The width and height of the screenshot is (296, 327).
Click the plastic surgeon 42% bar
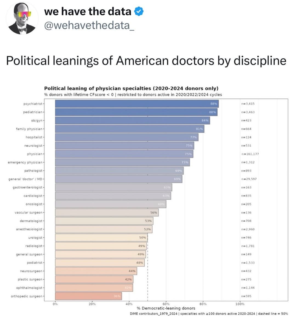pyautogui.click(x=94, y=279)
